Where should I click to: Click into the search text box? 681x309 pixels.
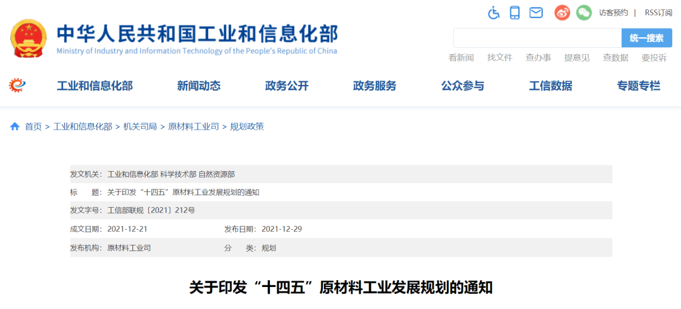click(537, 38)
